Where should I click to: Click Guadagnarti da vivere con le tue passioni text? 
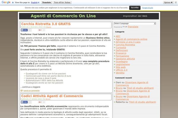[x=46, y=74]
